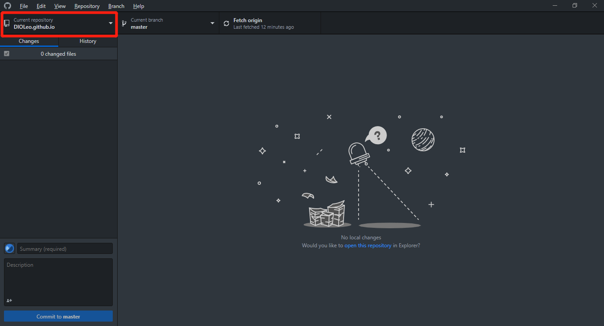Follow the 'open this repository' link
This screenshot has width=604, height=326.
tap(368, 245)
